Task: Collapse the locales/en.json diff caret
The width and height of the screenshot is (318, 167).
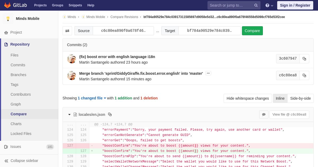Action: pos(69,115)
